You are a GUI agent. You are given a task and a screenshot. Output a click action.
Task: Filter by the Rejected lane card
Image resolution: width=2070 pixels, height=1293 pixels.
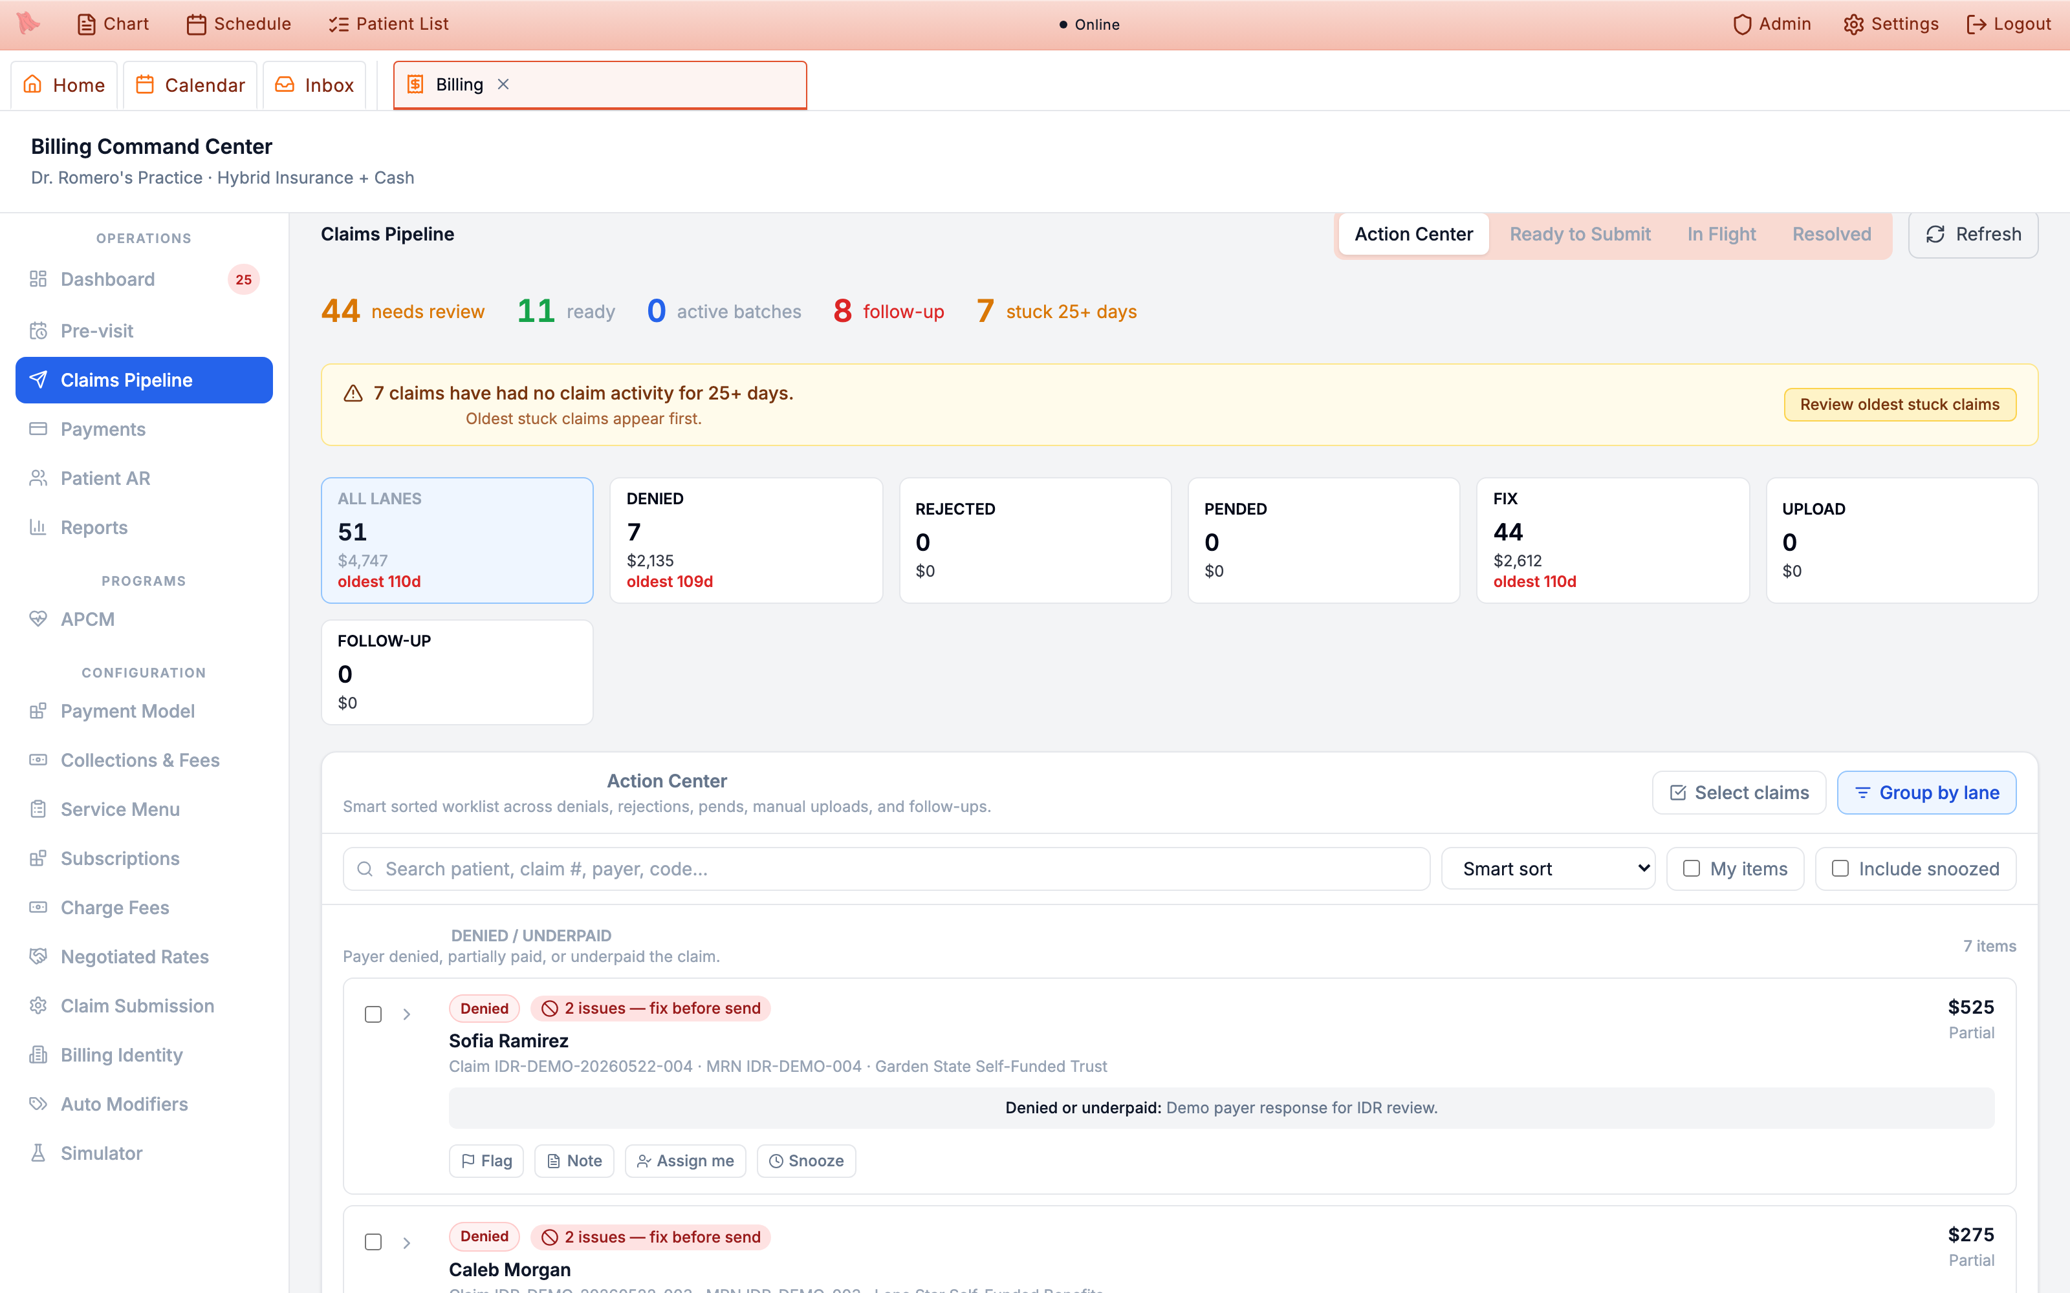click(x=1035, y=540)
